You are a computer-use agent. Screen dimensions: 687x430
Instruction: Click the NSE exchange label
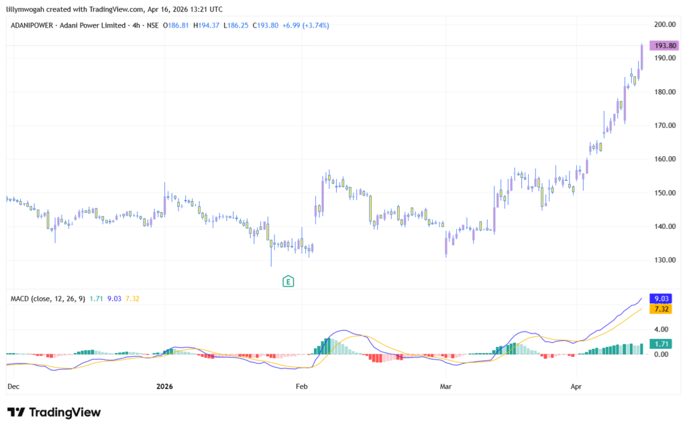coord(153,25)
